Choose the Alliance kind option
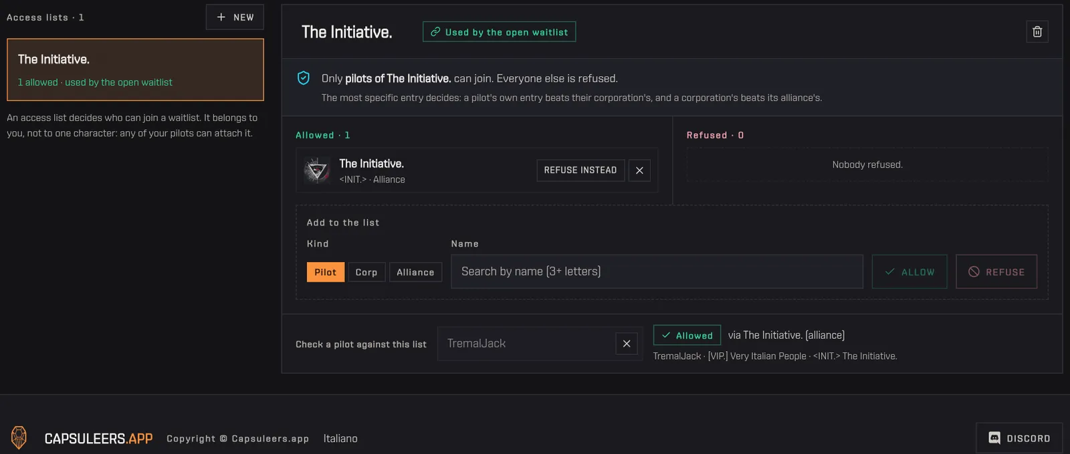 tap(415, 272)
